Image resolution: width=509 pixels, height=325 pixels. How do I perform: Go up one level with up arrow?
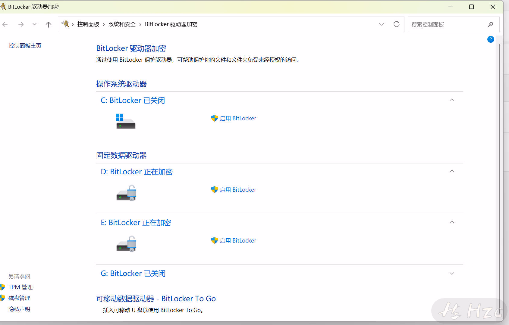[48, 24]
